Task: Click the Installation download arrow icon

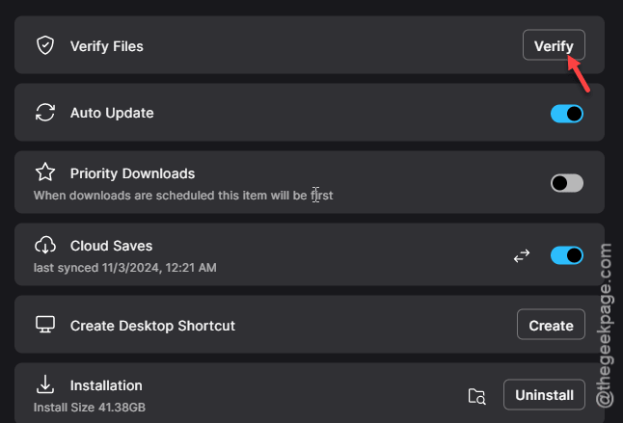Action: tap(45, 384)
